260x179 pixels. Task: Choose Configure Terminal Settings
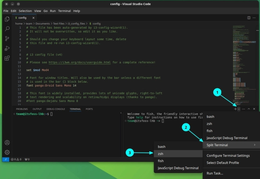228,156
